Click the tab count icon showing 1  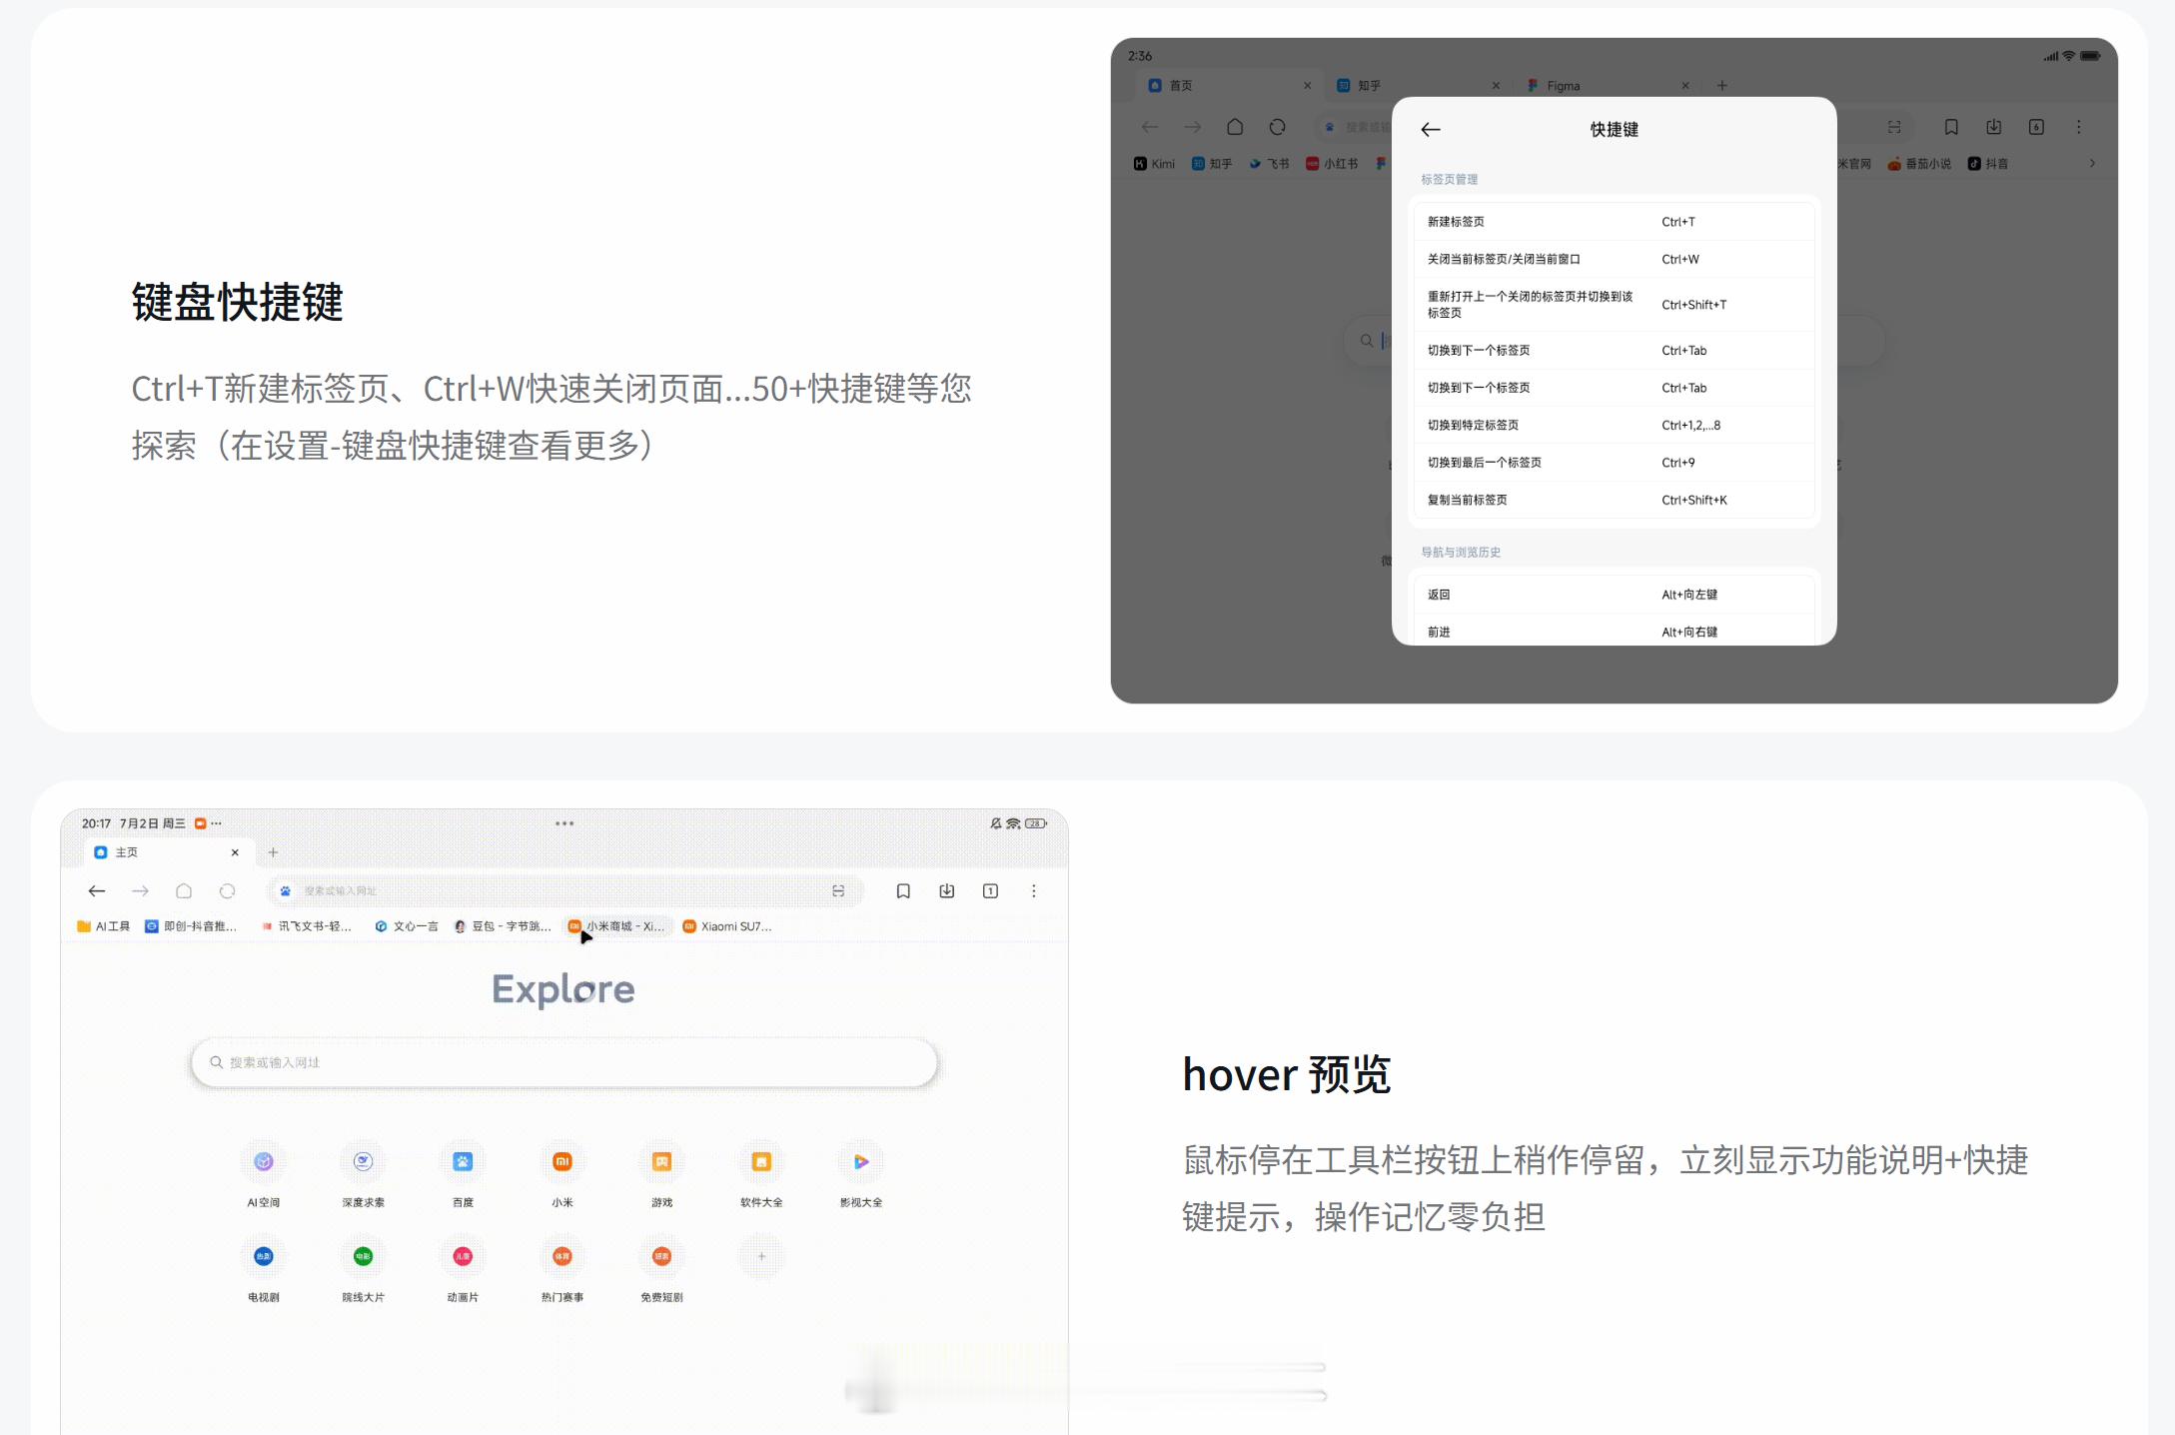(x=990, y=891)
